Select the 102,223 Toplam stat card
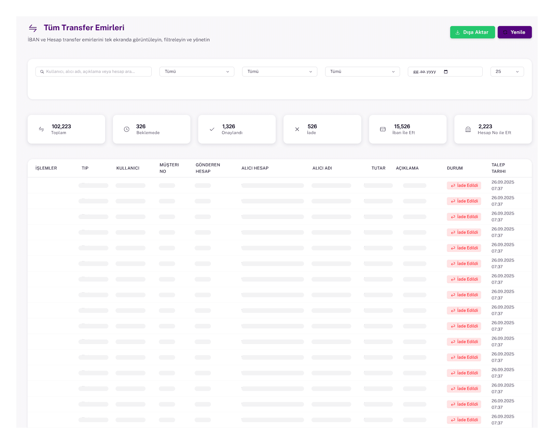 66,129
